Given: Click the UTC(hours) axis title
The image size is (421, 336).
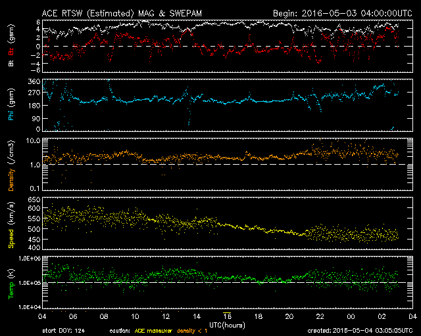Looking at the screenshot, I should click(x=227, y=325).
